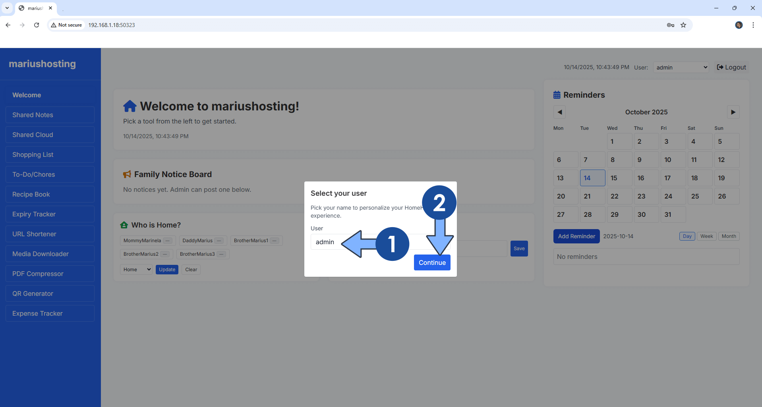Screen dimensions: 762x407
Task: Click the browser reload icon
Action: click(37, 25)
